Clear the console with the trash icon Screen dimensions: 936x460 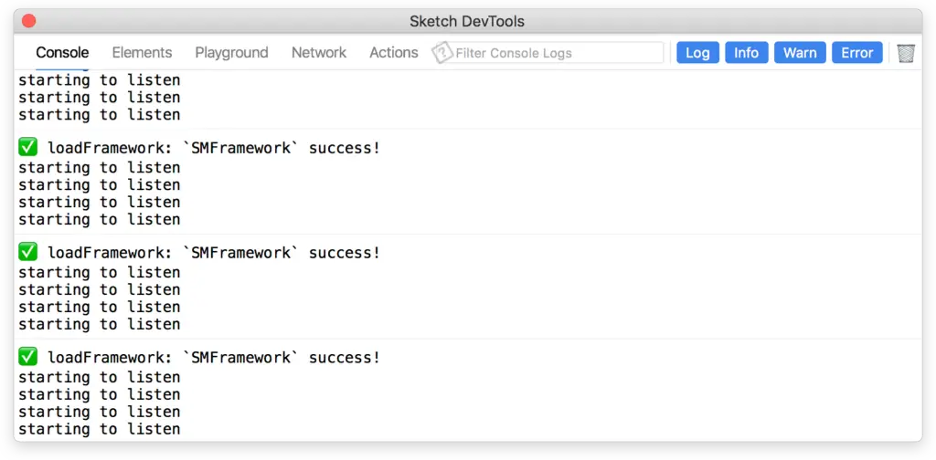(905, 53)
